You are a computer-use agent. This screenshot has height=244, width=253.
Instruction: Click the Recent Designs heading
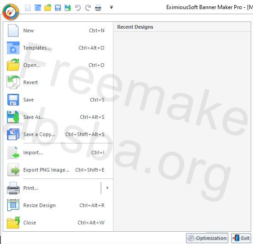click(135, 27)
